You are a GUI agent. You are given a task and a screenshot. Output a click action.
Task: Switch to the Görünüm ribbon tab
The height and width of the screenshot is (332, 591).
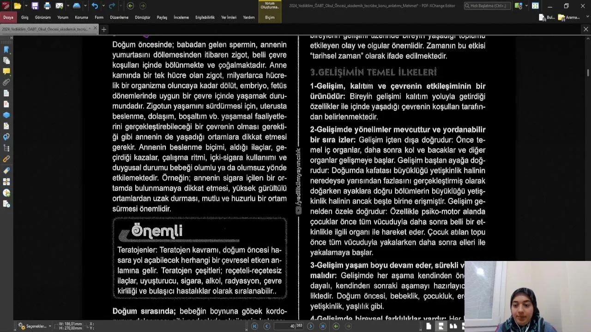(x=43, y=18)
